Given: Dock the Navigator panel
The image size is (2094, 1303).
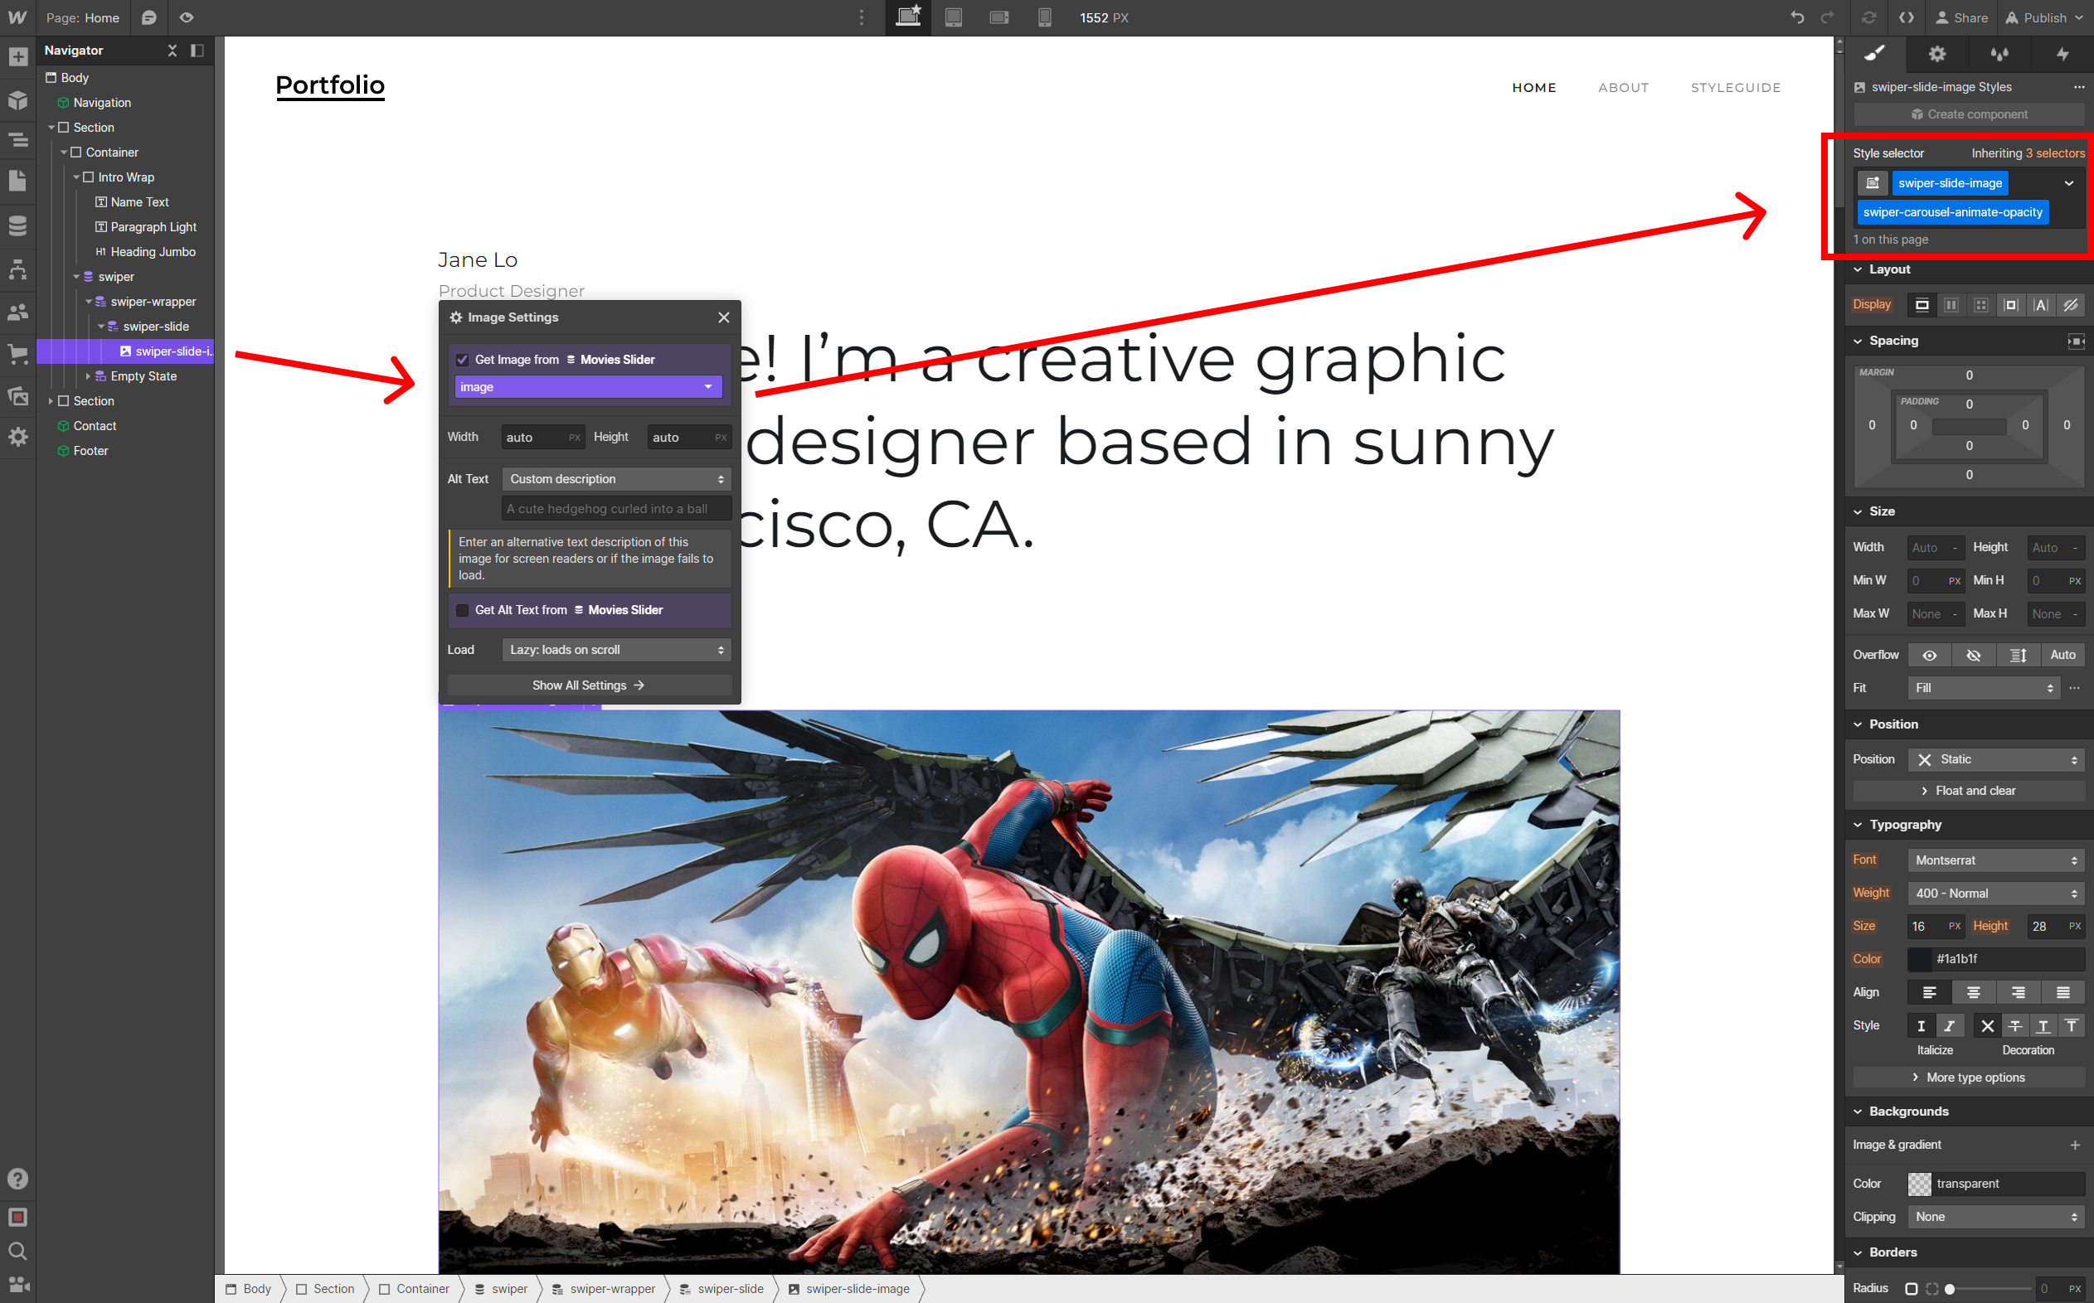Looking at the screenshot, I should [197, 51].
